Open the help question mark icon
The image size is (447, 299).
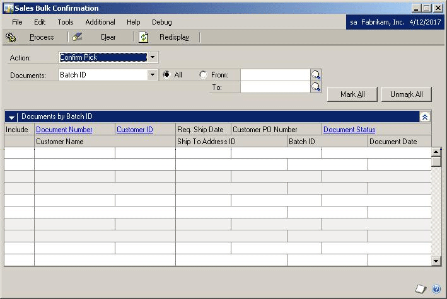point(436,289)
